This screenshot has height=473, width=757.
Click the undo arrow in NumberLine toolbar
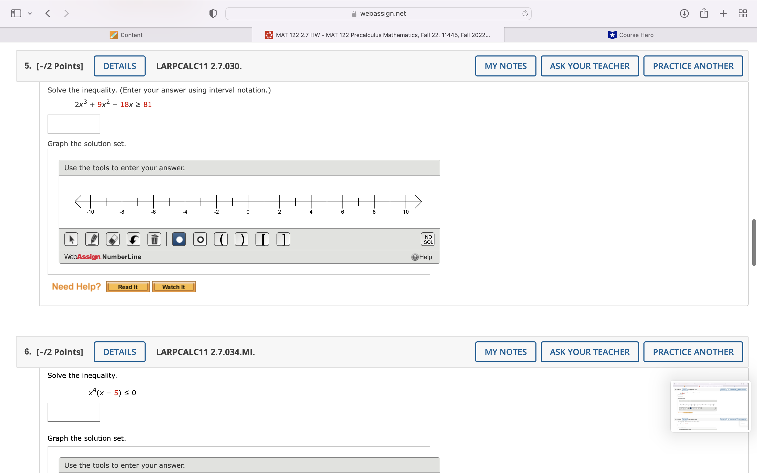(x=134, y=239)
